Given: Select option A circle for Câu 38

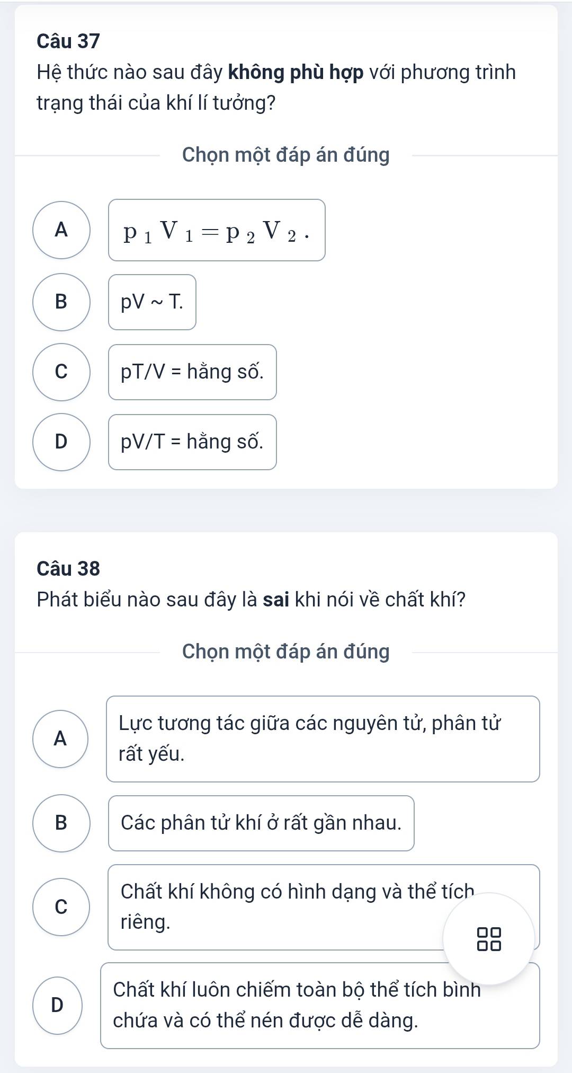Looking at the screenshot, I should pos(61,738).
